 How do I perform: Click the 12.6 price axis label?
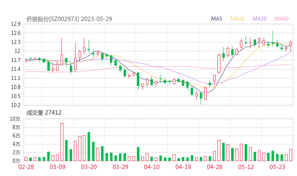click(x=16, y=33)
